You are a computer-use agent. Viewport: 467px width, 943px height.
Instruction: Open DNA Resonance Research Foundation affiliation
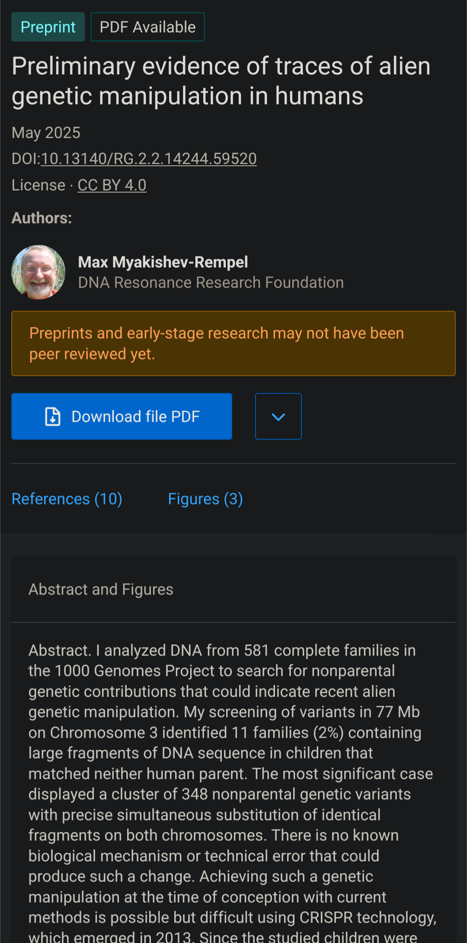(x=211, y=283)
